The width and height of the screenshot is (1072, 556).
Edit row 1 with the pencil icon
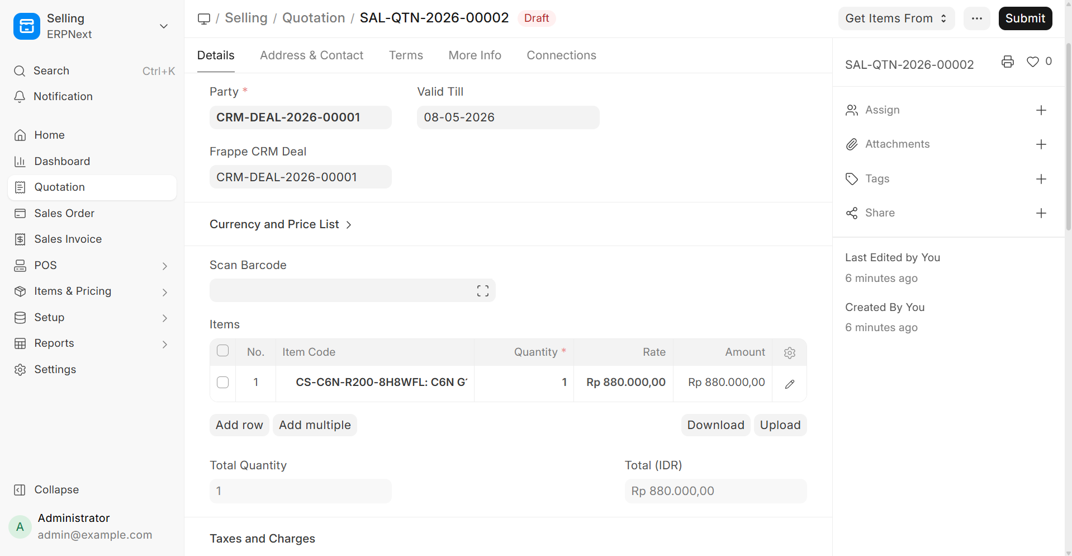click(x=789, y=384)
